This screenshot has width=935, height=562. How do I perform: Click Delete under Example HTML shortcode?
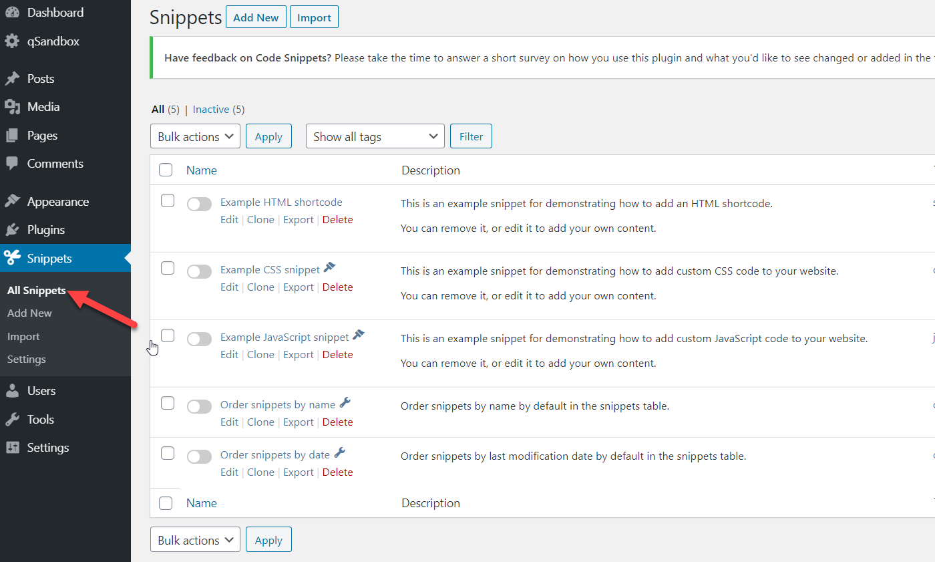pyautogui.click(x=337, y=220)
